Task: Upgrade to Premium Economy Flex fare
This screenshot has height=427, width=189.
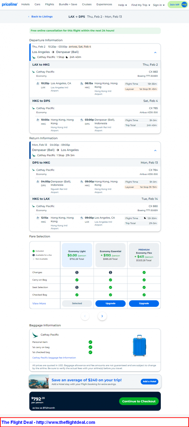Action: (x=144, y=303)
